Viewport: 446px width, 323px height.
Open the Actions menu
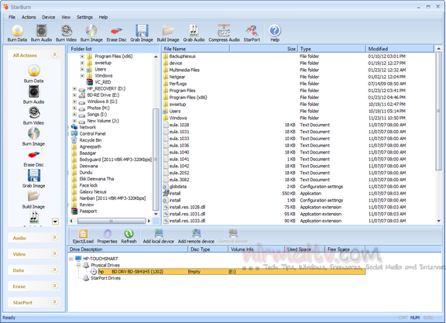pos(29,17)
